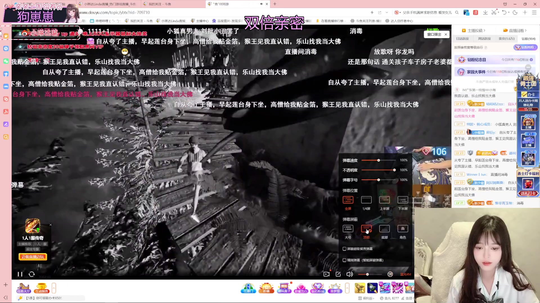Expand the arrow after 造梦屋 icons
Image resolution: width=540 pixels, height=303 pixels.
pyautogui.click(x=347, y=288)
